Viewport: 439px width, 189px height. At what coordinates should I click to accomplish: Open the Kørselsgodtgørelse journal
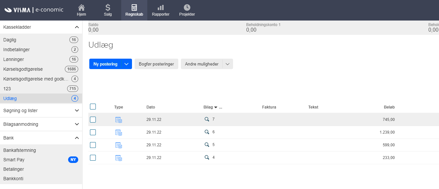(41, 69)
